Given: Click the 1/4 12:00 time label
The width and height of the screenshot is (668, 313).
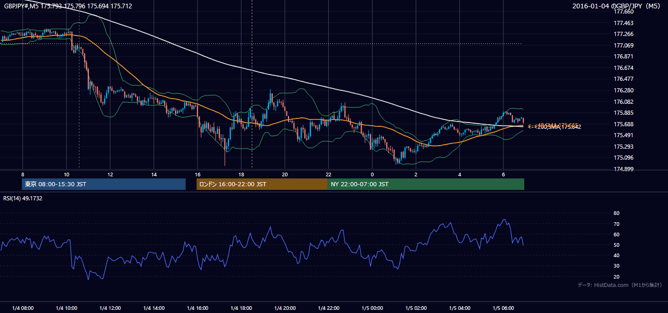Looking at the screenshot, I should pos(110,308).
